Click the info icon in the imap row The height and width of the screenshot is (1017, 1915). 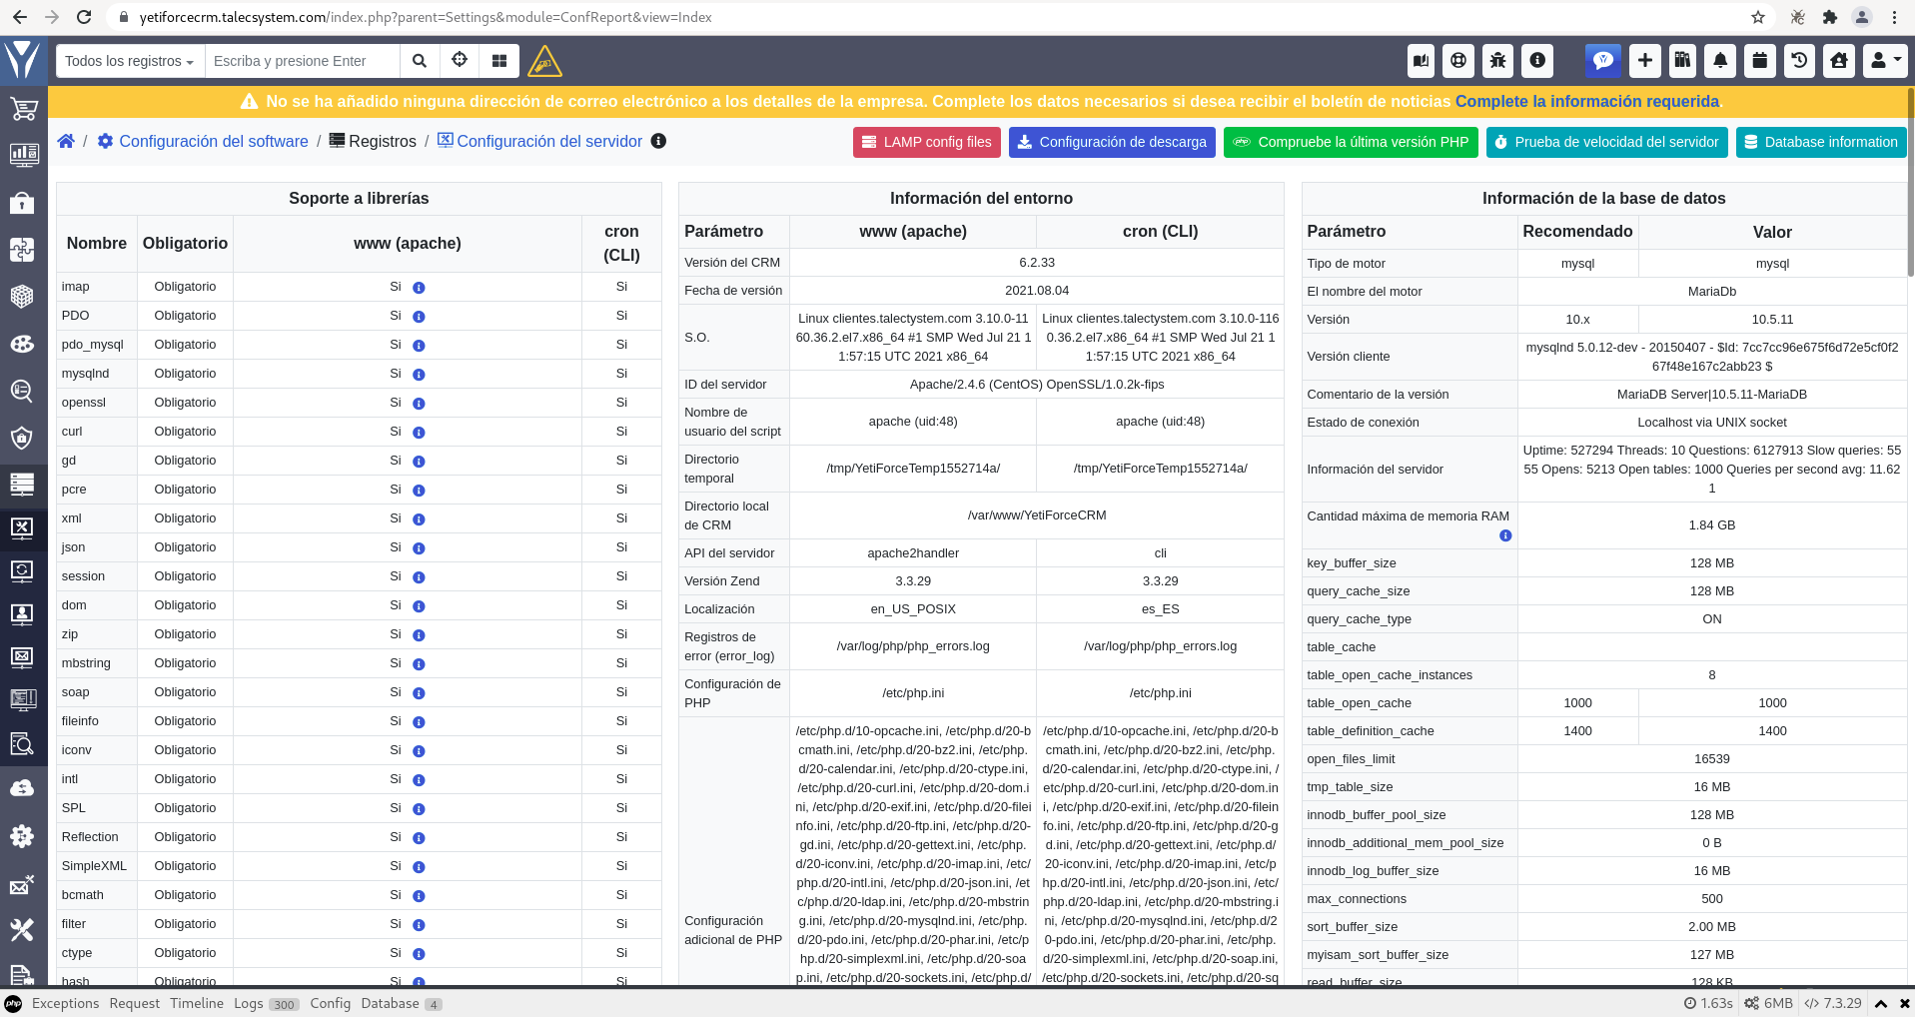pyautogui.click(x=419, y=288)
